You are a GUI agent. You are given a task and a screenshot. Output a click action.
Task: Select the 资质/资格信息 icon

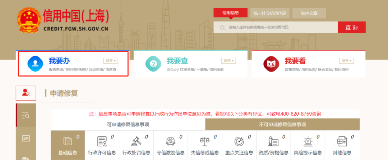point(273,141)
